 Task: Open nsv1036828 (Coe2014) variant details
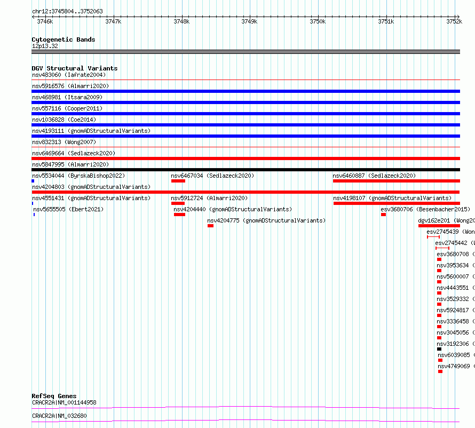64,120
